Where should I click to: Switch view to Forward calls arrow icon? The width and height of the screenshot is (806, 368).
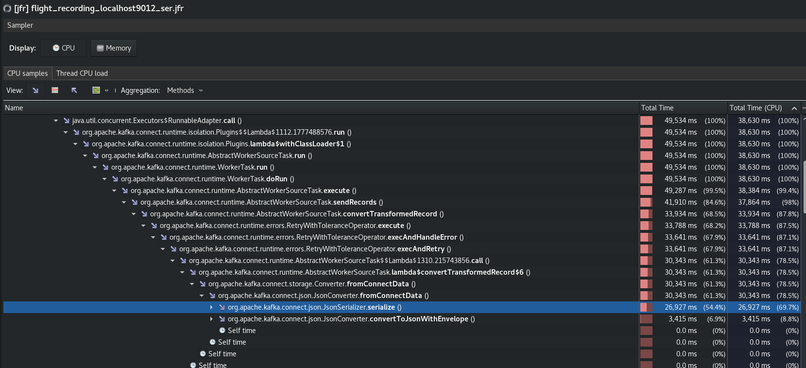click(x=35, y=90)
